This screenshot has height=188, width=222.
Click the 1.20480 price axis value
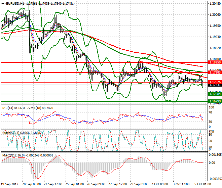215,4
